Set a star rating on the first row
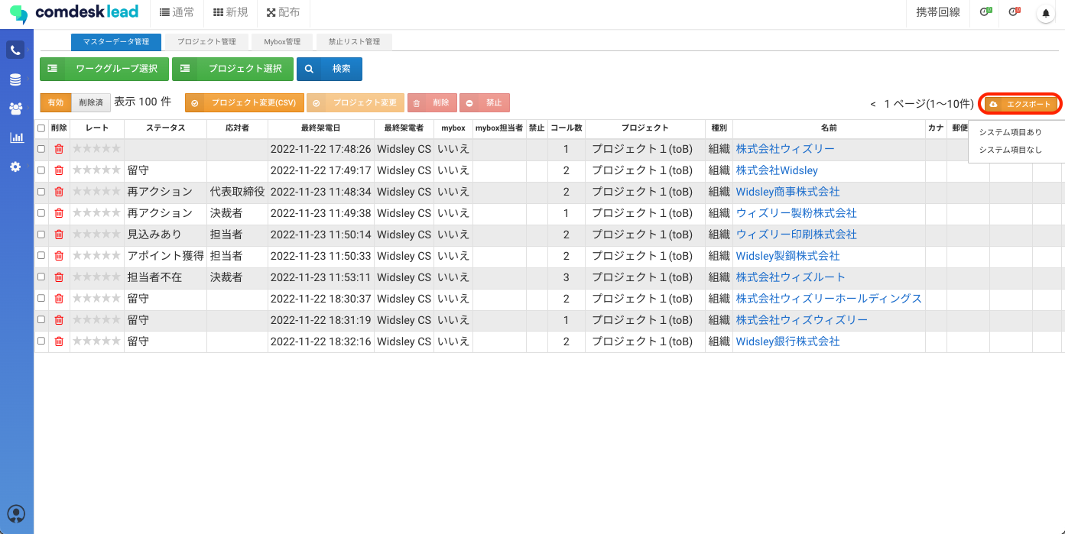Screen dimensions: 1065x534 tap(96, 149)
